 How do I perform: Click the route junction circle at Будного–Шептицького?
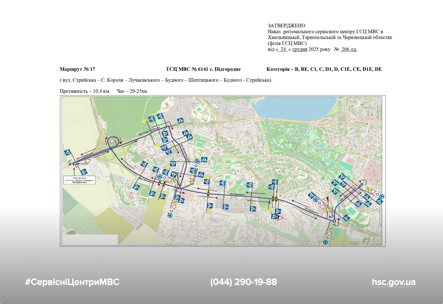334,221
